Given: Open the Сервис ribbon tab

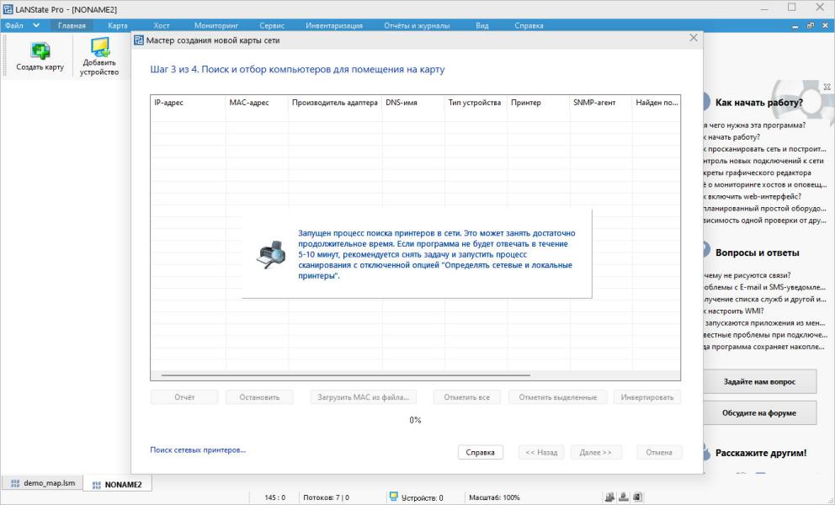Looking at the screenshot, I should (272, 25).
